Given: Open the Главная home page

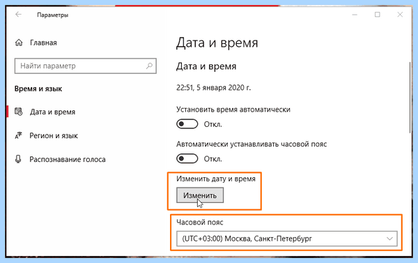Looking at the screenshot, I should click(x=43, y=43).
